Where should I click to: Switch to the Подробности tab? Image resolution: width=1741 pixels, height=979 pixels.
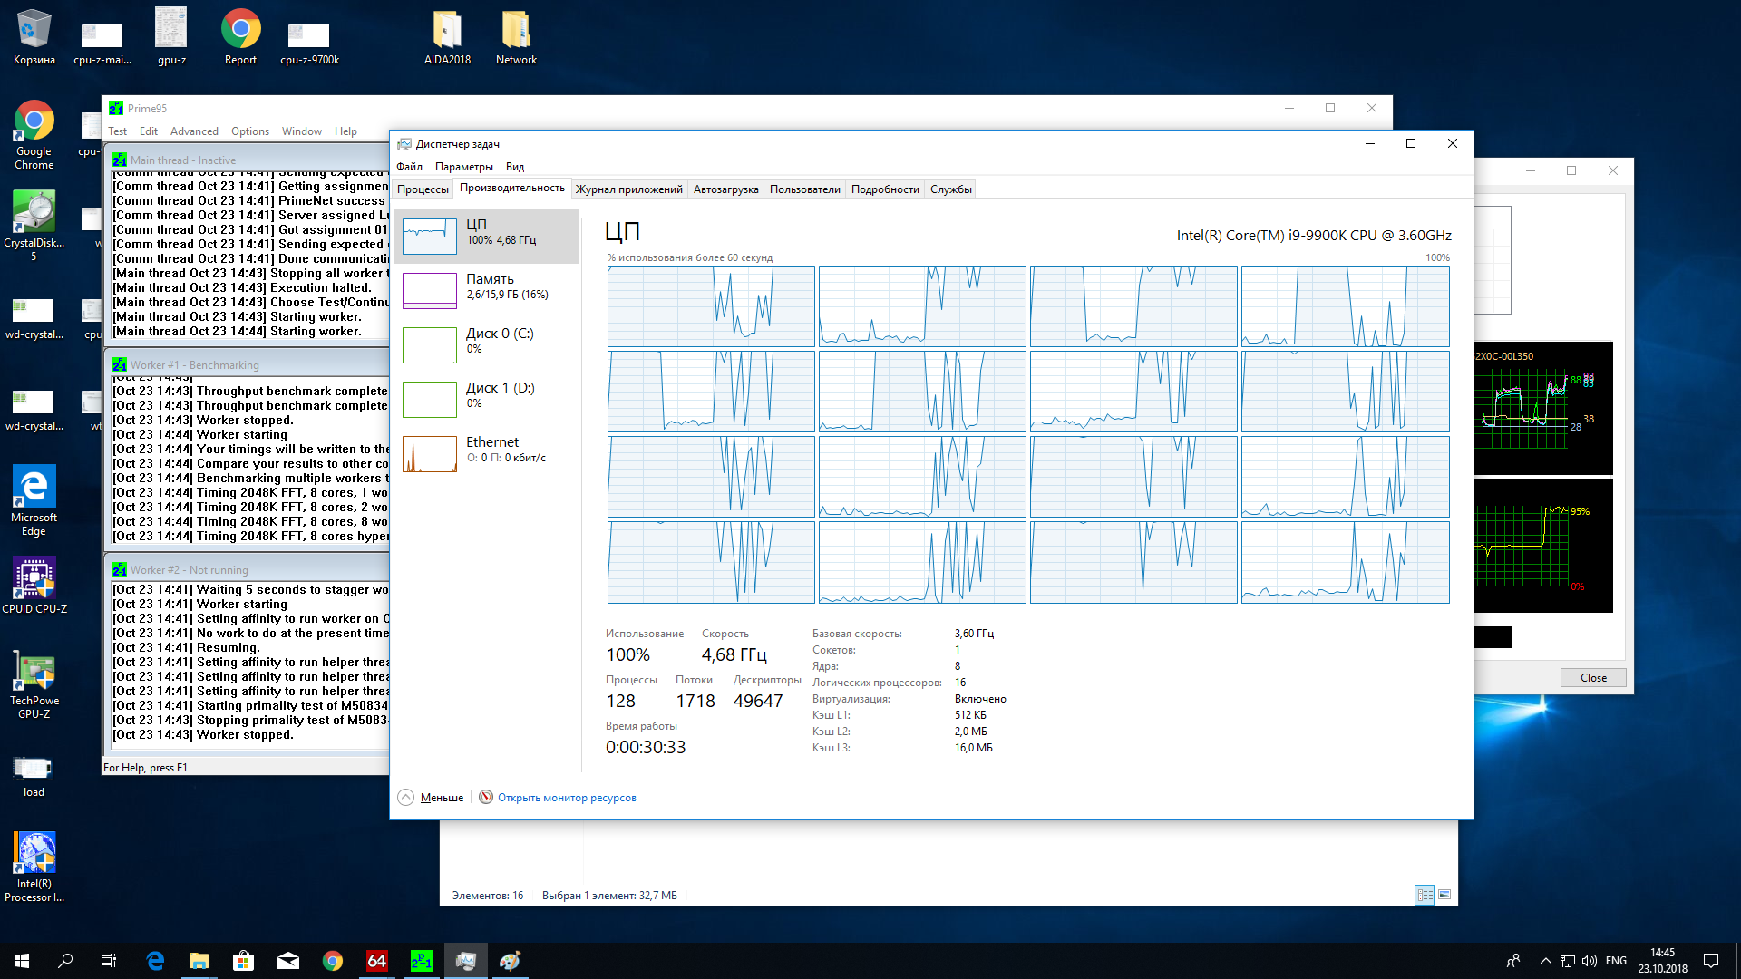885,189
